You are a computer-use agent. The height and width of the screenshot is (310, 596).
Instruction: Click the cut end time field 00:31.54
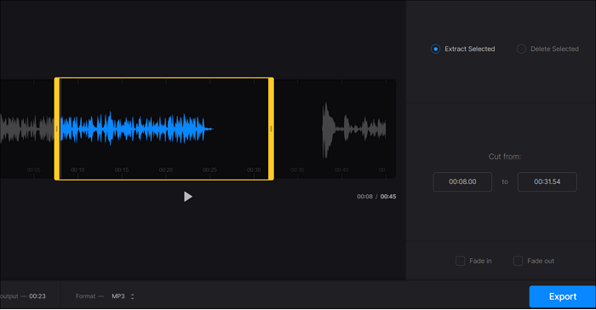547,181
